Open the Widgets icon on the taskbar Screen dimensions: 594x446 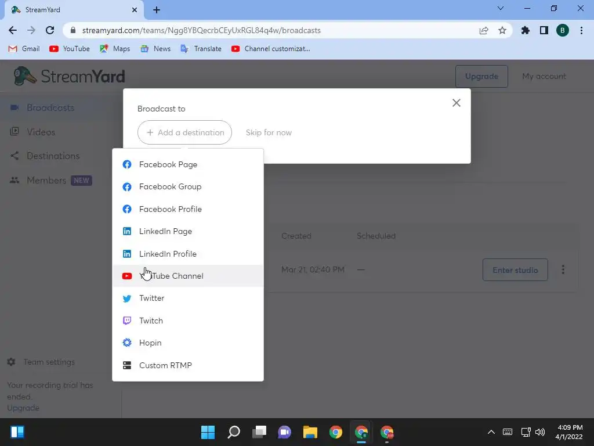(x=17, y=432)
